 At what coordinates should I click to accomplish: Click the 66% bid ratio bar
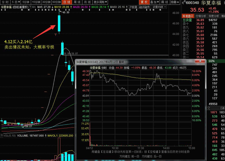216,61
